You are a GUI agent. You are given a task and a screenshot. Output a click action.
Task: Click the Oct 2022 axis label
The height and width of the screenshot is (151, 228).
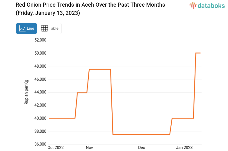pyautogui.click(x=56, y=148)
